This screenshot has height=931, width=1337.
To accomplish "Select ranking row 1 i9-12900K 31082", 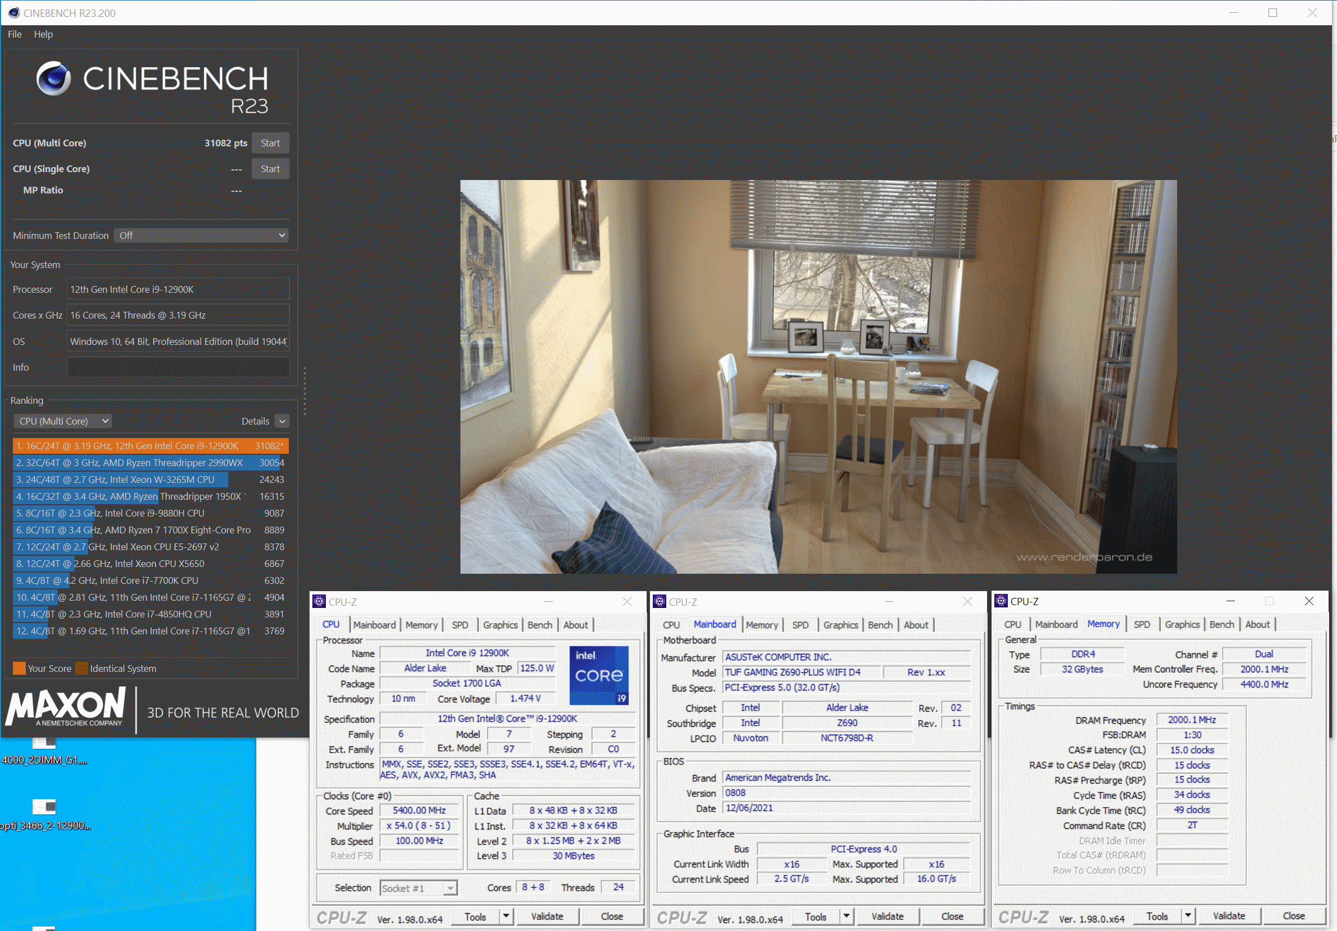I will (x=150, y=446).
